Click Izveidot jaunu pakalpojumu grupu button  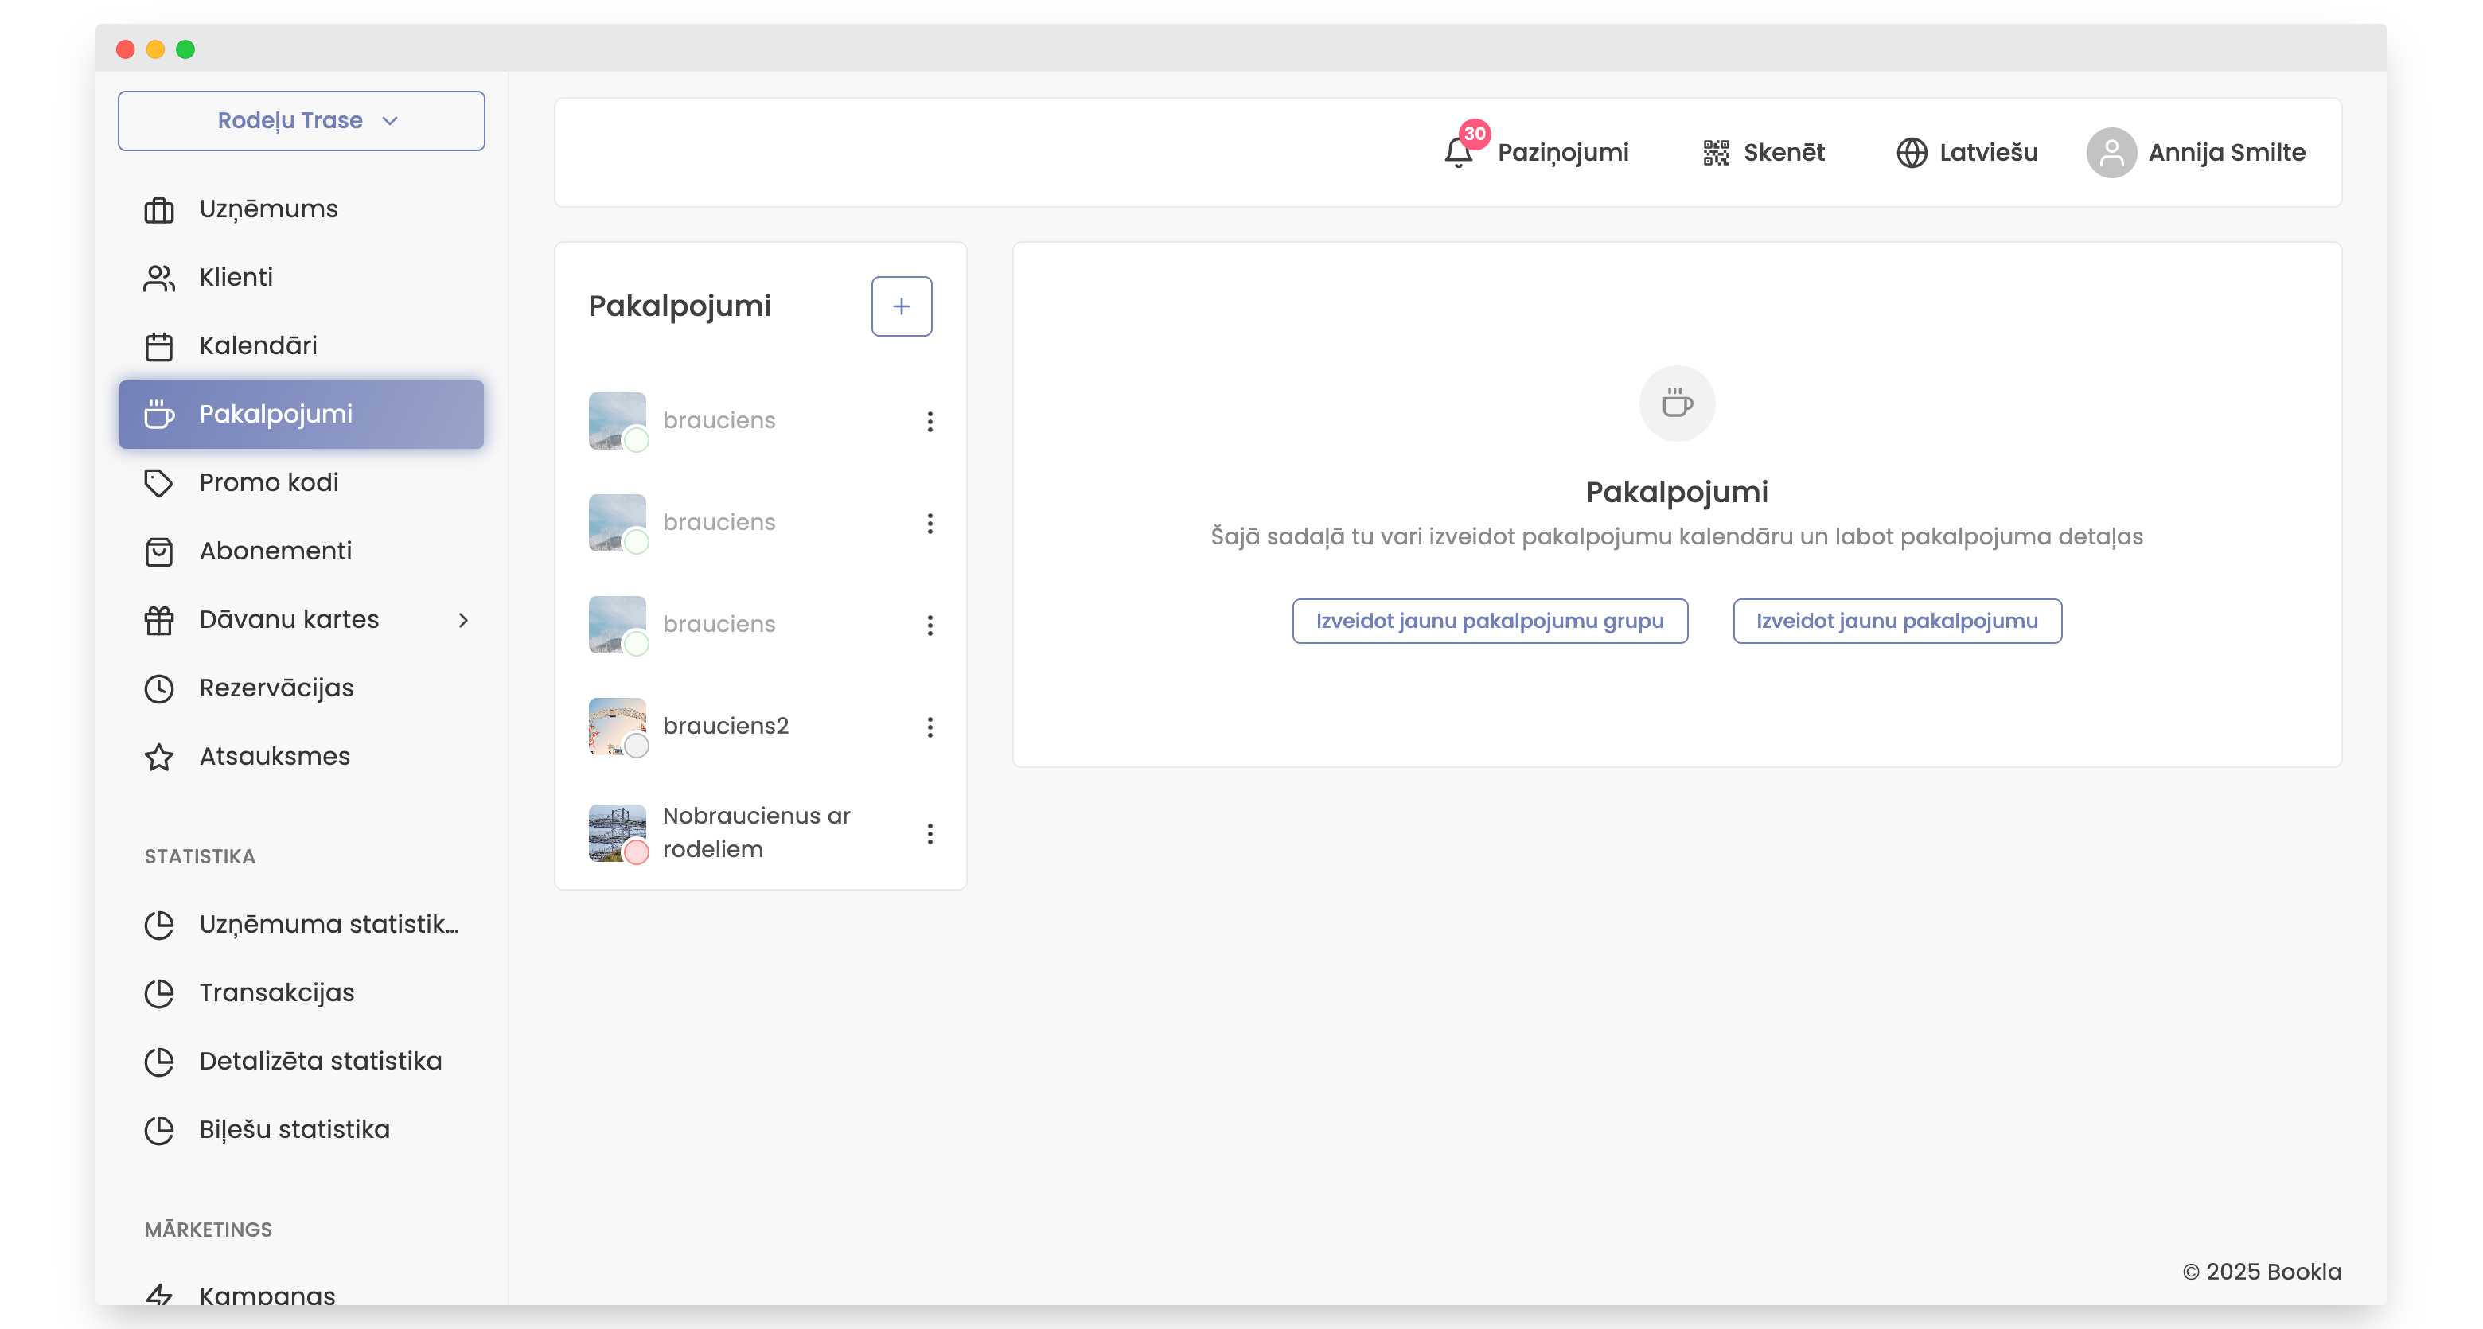(x=1489, y=621)
